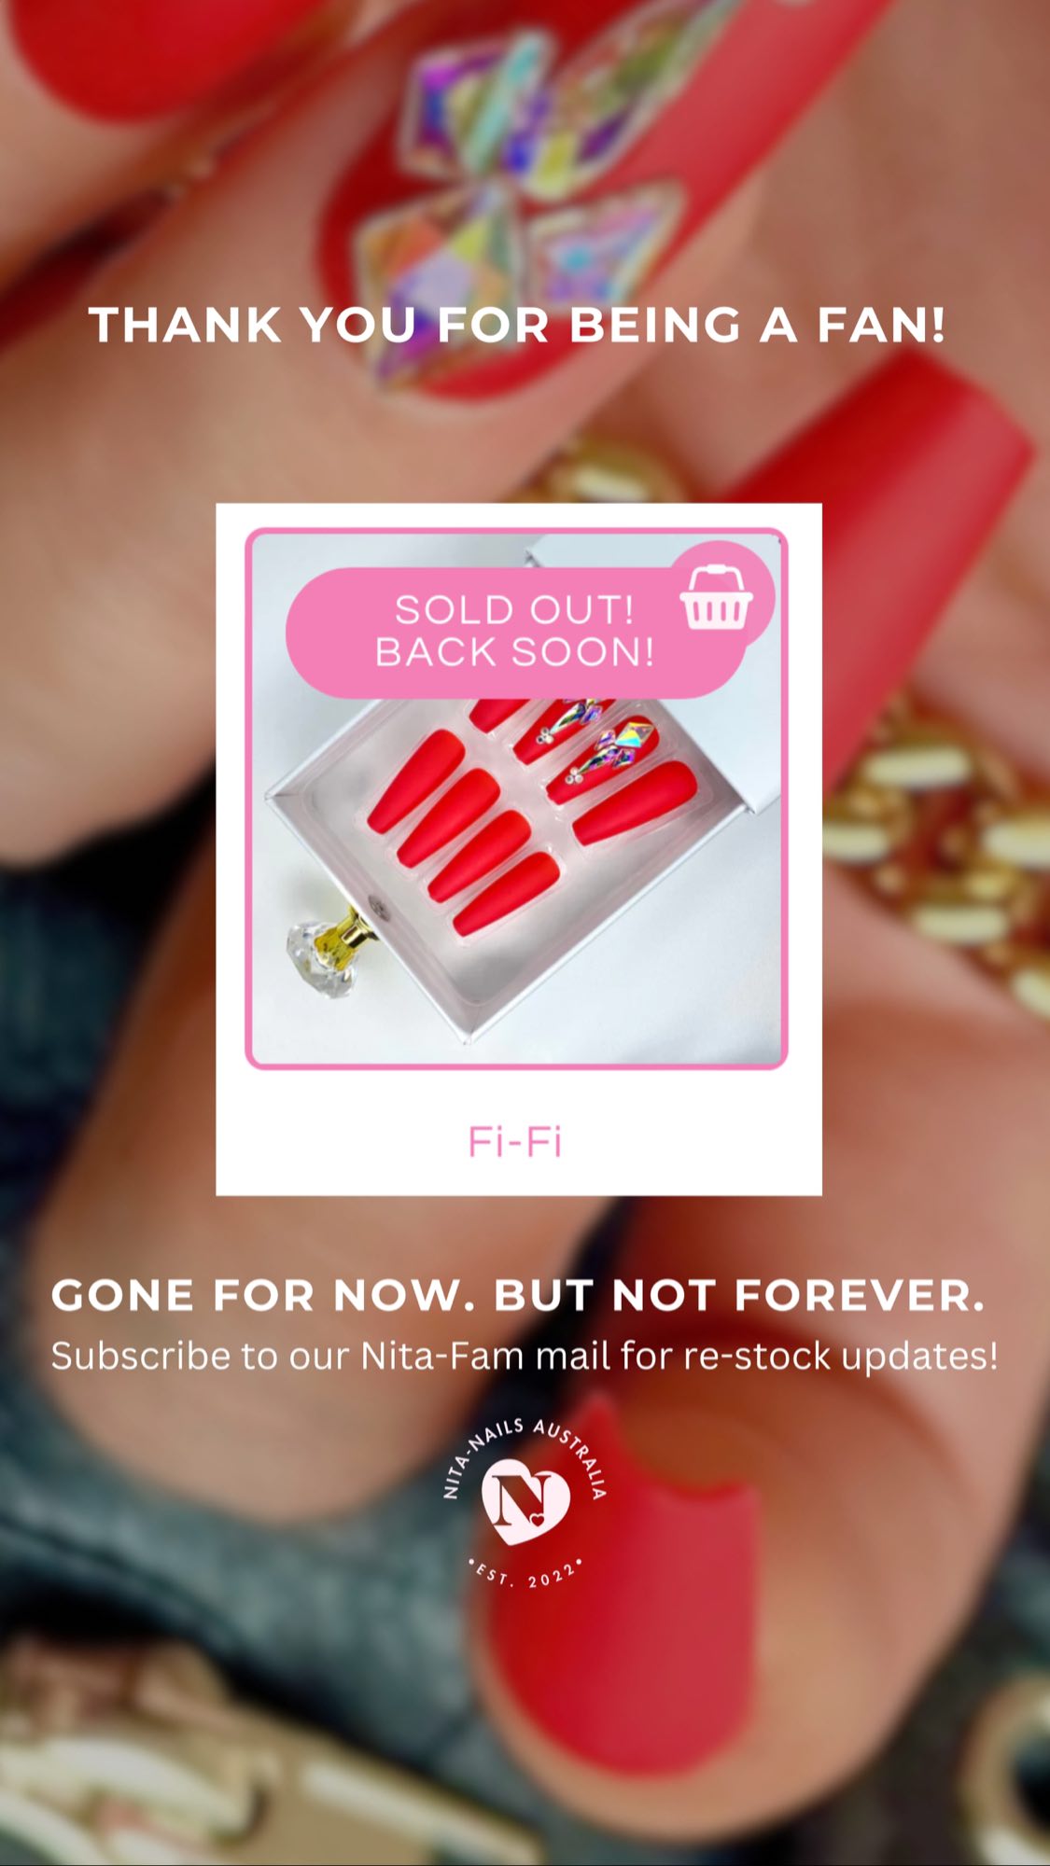
Task: Open the Fi-Fi product name label
Action: 515,1141
